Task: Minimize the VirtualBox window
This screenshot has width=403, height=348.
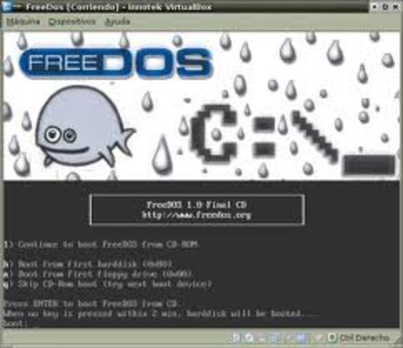Action: point(375,7)
